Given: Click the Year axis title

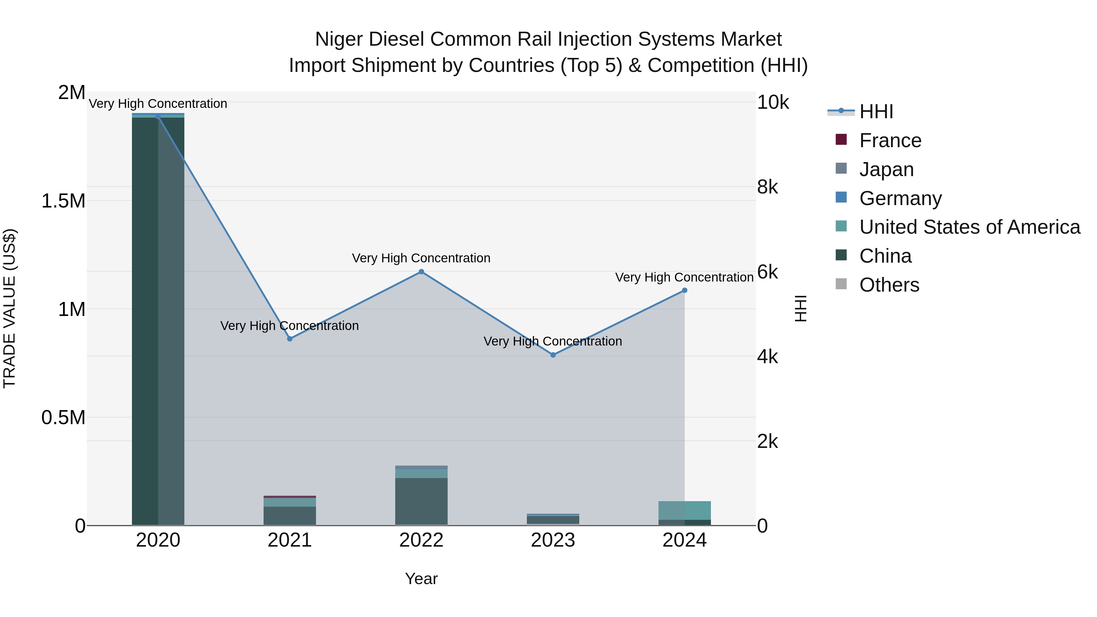Looking at the screenshot, I should pos(421,579).
